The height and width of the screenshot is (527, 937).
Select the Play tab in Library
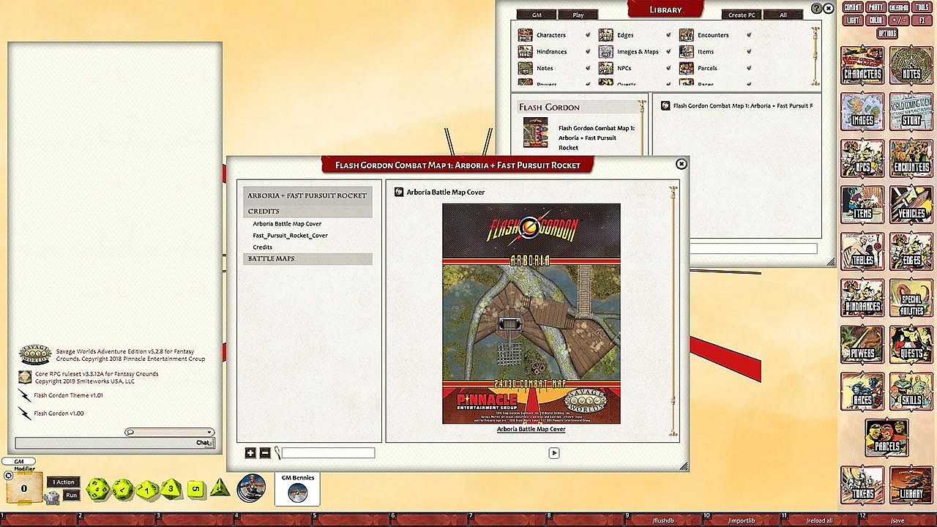point(578,15)
